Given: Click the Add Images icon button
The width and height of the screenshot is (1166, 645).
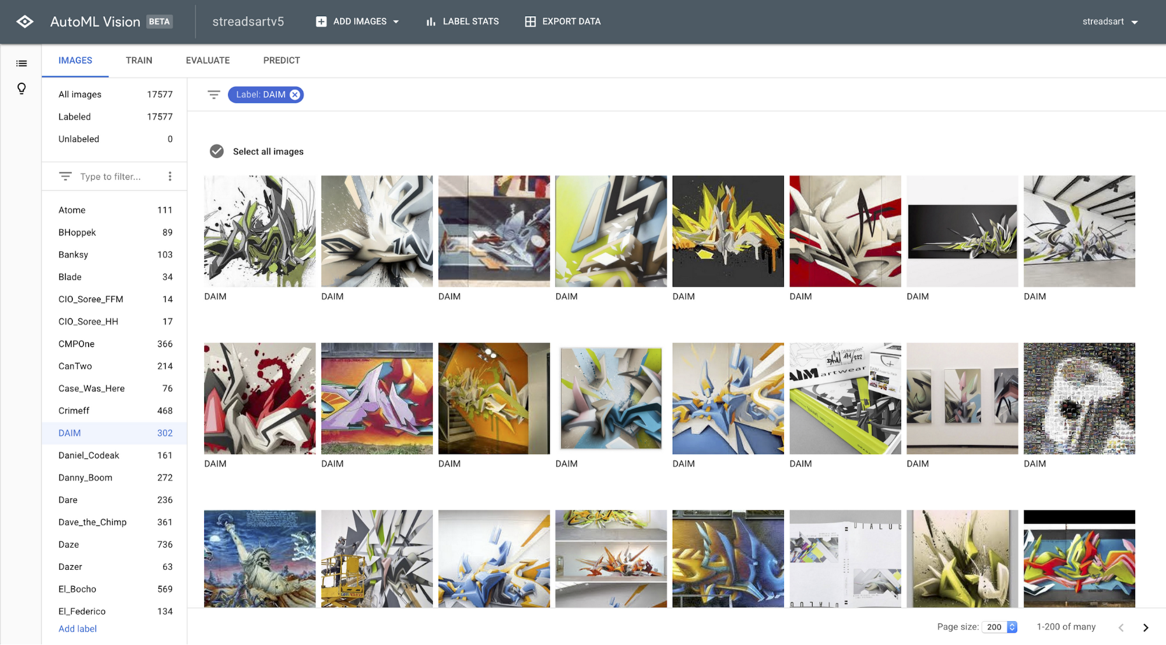Looking at the screenshot, I should 320,22.
